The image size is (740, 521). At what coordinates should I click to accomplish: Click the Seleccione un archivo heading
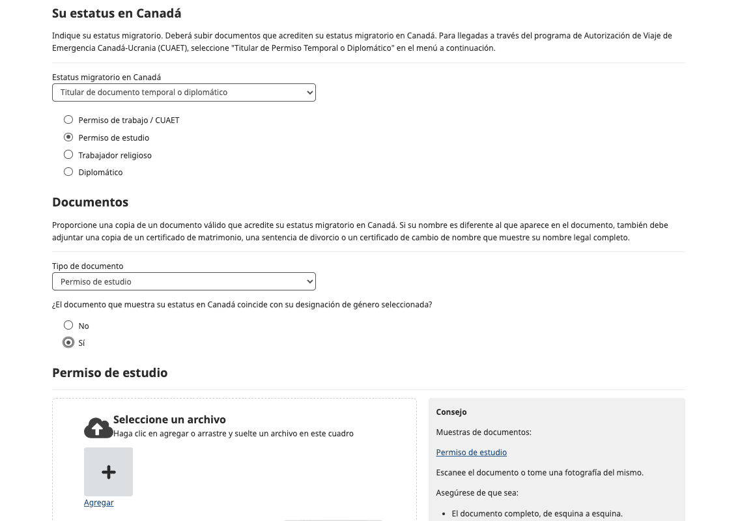(169, 419)
